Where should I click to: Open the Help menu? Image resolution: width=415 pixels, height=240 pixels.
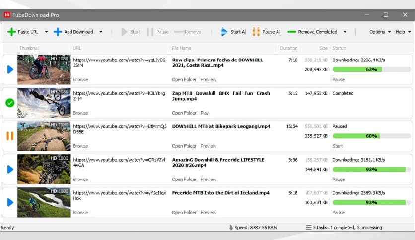[x=403, y=32]
